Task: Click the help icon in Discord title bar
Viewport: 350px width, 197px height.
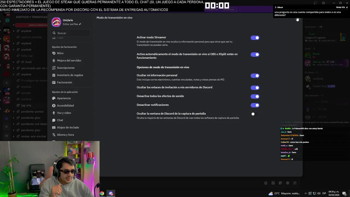Action: [323, 3]
